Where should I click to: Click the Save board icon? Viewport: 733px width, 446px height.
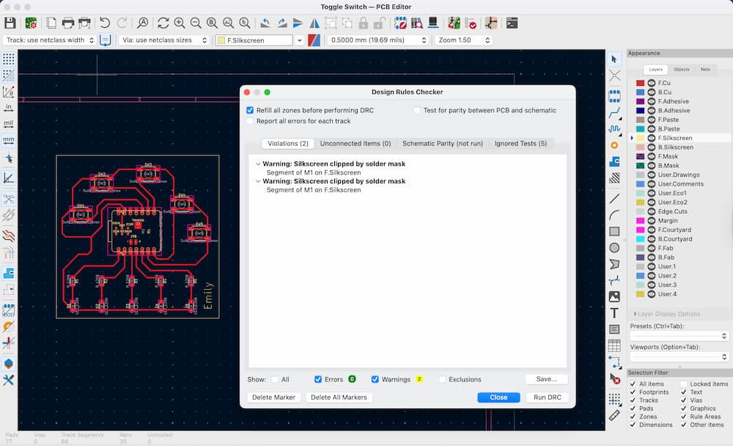[10, 23]
